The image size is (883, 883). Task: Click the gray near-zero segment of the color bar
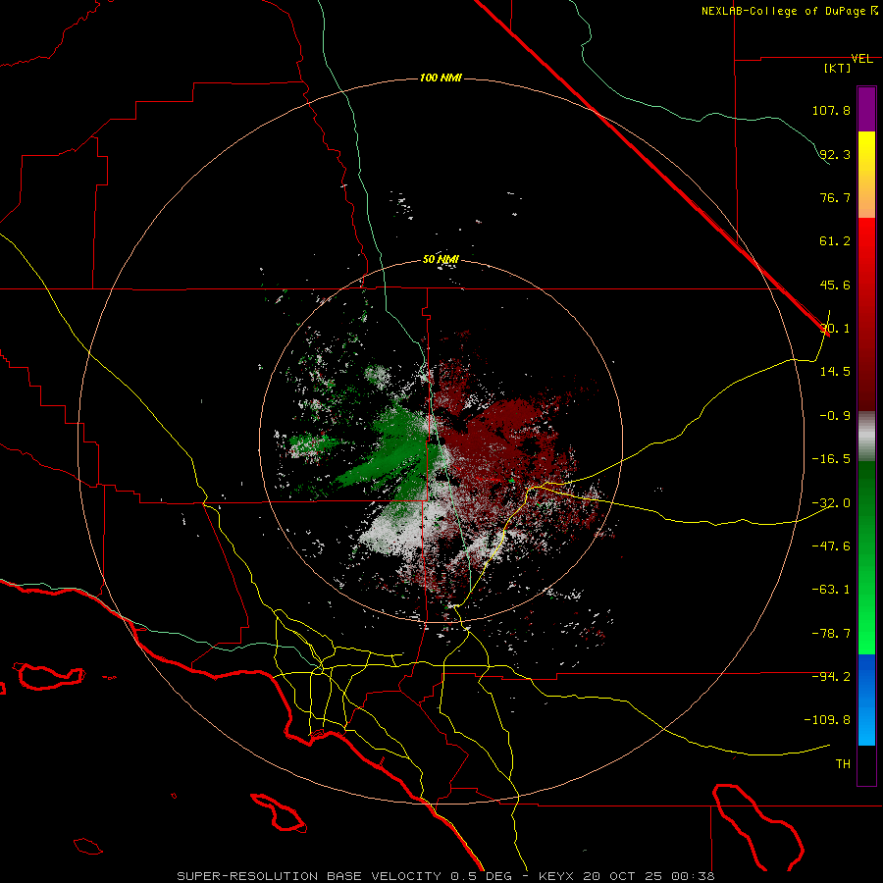[866, 436]
